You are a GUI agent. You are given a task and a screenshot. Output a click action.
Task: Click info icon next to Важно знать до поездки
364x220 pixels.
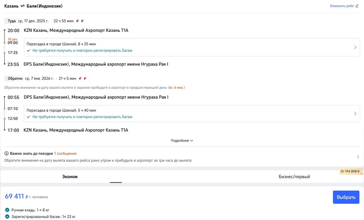(7, 153)
